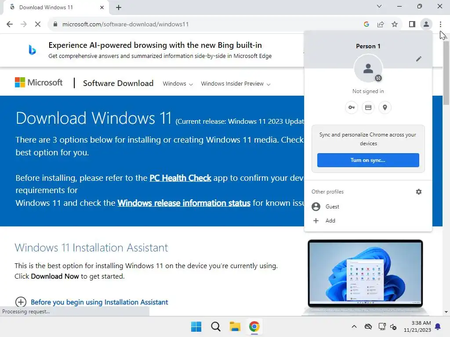View site information via the lock icon
Image resolution: width=450 pixels, height=337 pixels.
pyautogui.click(x=55, y=24)
